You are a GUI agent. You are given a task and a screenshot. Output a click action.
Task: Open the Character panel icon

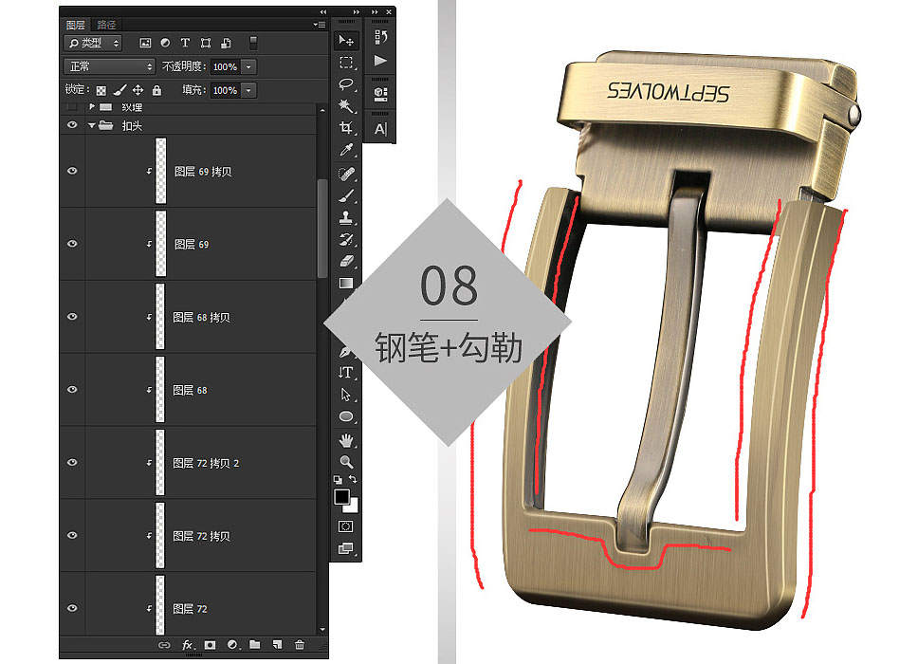pos(380,129)
